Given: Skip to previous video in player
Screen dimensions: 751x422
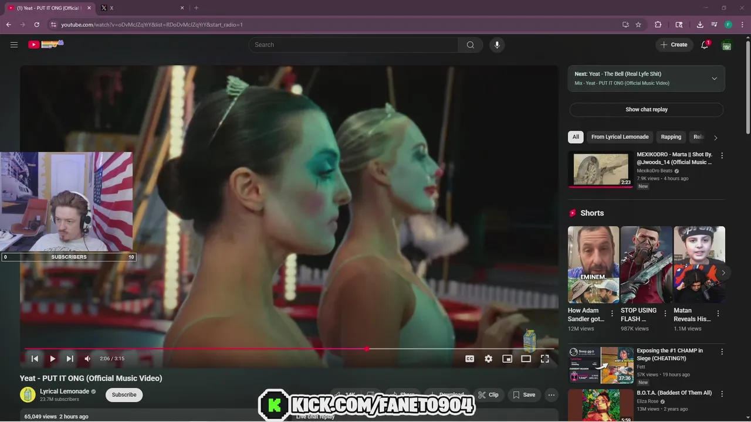Looking at the screenshot, I should [x=35, y=359].
